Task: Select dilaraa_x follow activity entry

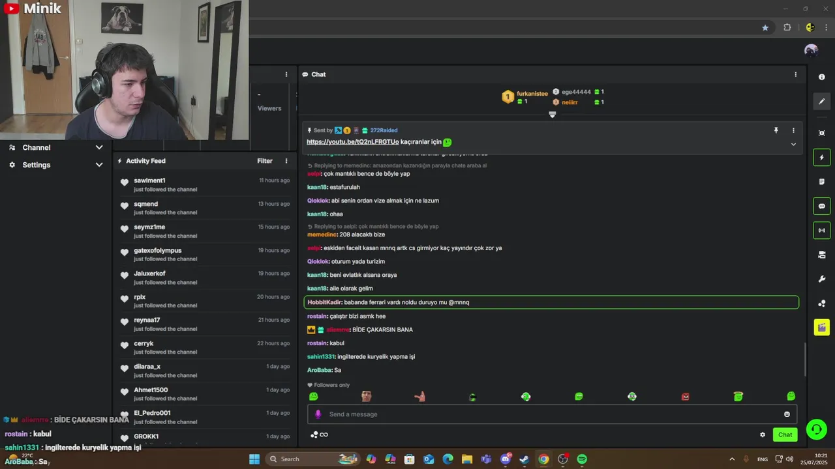Action: (205, 371)
